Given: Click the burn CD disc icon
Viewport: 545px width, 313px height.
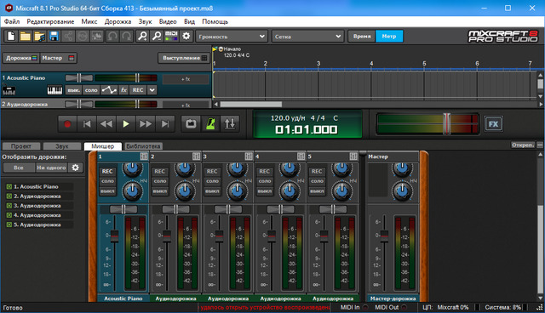Looking at the screenshot, I should (83, 36).
